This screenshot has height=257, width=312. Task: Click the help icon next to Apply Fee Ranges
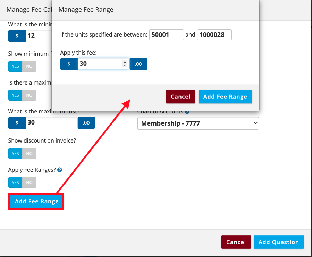[60, 170]
